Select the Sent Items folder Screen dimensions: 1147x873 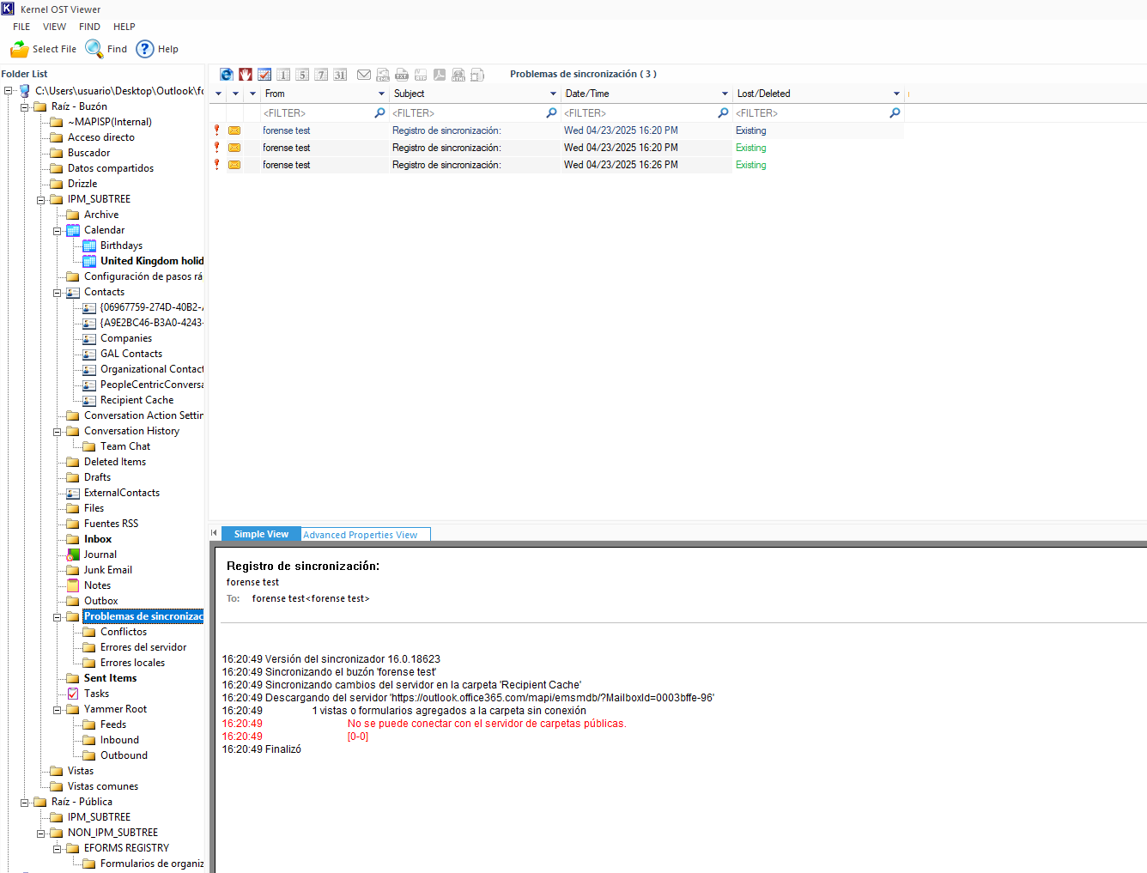tap(110, 678)
